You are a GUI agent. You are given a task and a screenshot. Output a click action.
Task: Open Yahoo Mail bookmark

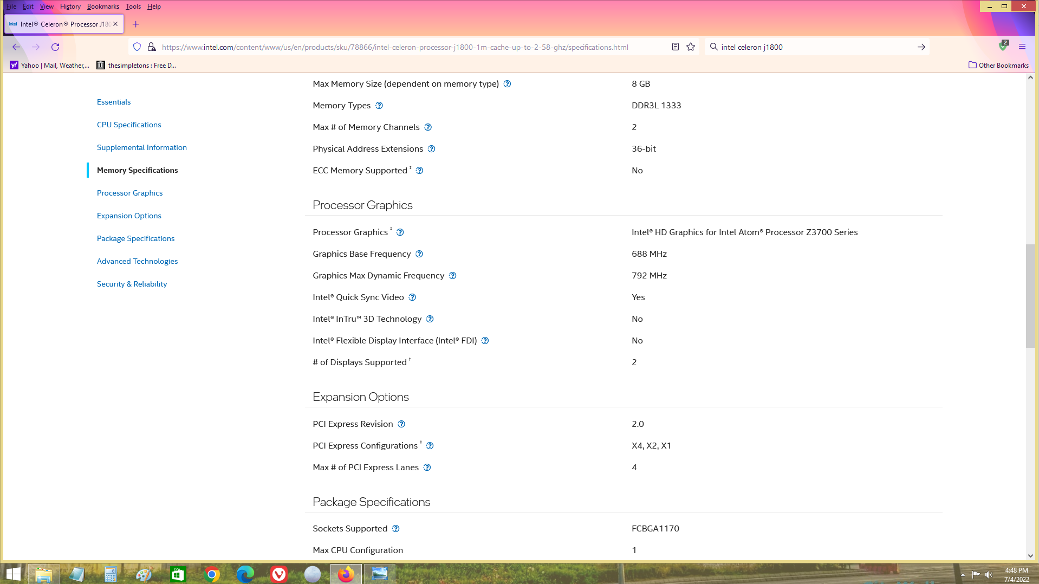click(x=49, y=66)
